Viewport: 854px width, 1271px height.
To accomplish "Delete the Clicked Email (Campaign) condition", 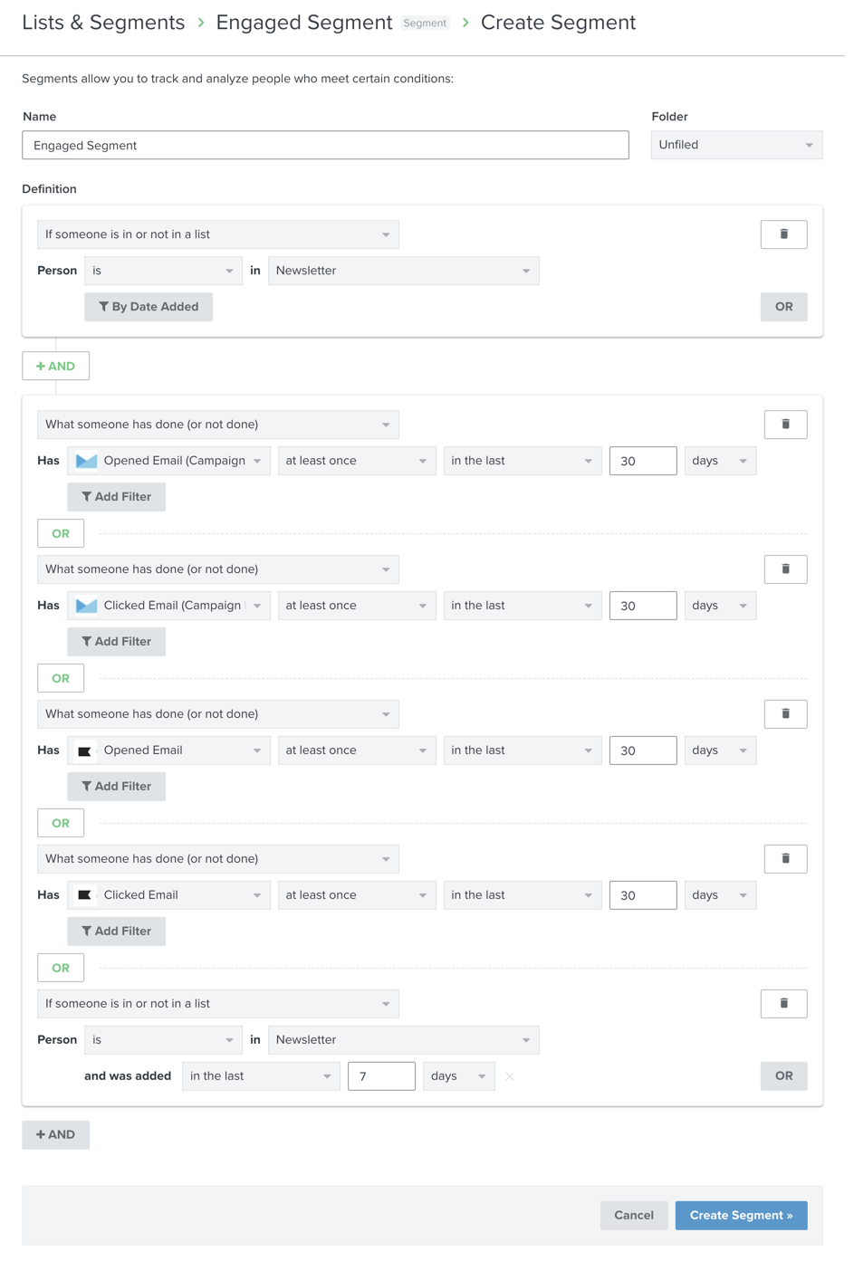I will pyautogui.click(x=784, y=569).
